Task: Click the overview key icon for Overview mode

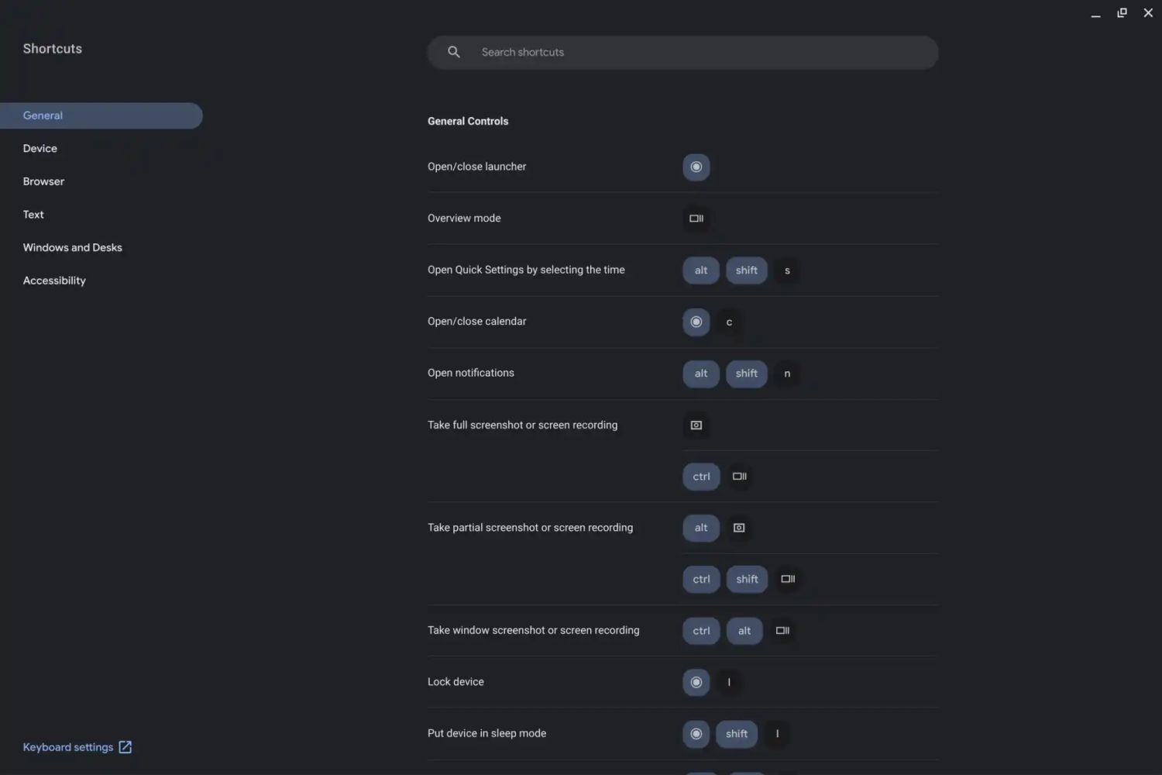Action: pyautogui.click(x=696, y=219)
